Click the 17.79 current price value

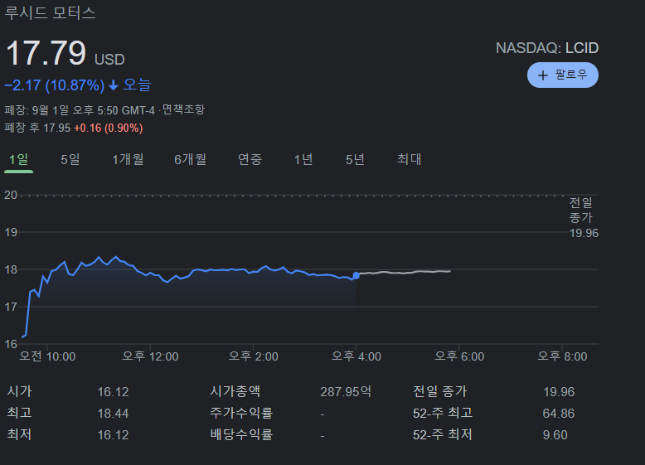coord(46,52)
